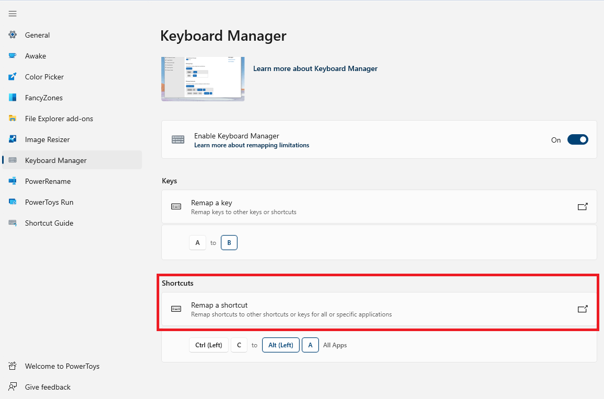
Task: Click the Color Picker eyedropper icon
Action: [13, 77]
